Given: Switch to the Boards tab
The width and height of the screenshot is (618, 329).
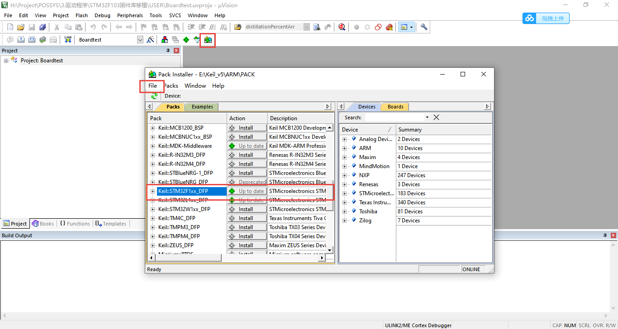Looking at the screenshot, I should 395,107.
